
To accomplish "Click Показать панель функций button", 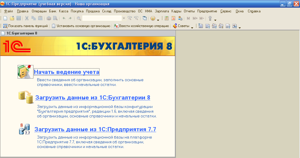I will [26, 26].
